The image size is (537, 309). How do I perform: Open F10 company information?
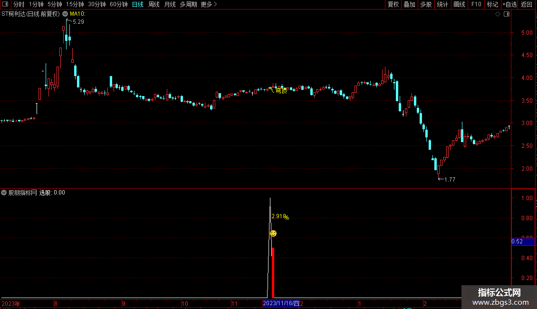(x=476, y=4)
